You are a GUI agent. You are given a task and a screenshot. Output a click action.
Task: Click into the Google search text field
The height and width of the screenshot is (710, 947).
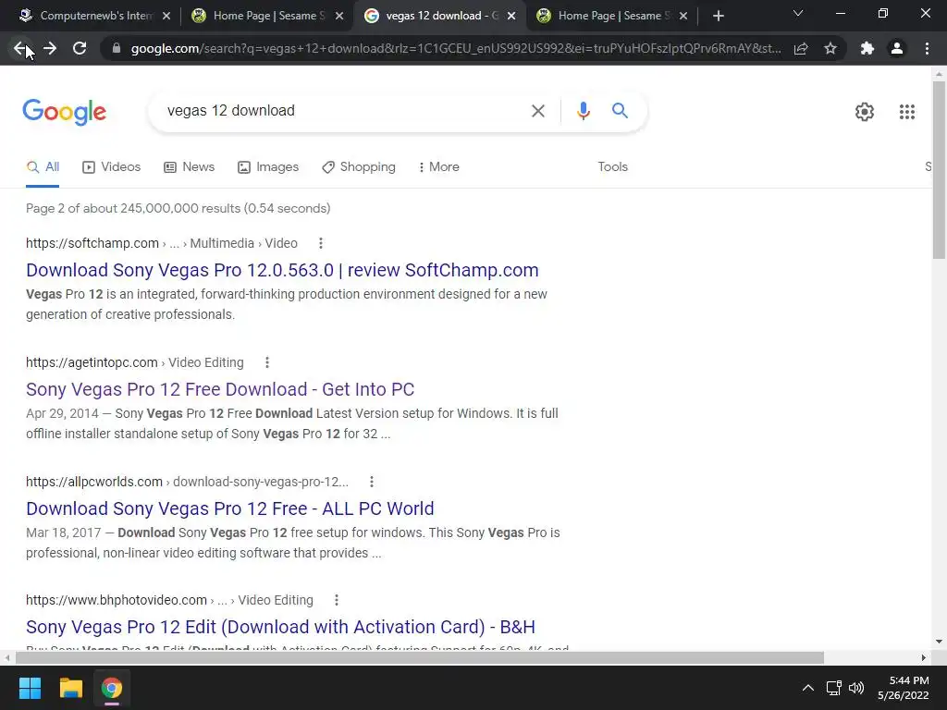[344, 111]
